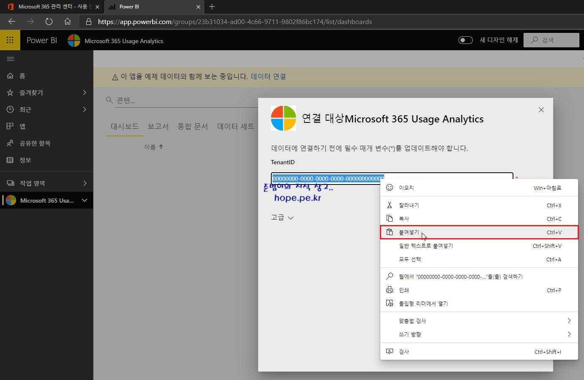Collapse Microsoft 365 Usa... workspace chevron

coord(85,200)
